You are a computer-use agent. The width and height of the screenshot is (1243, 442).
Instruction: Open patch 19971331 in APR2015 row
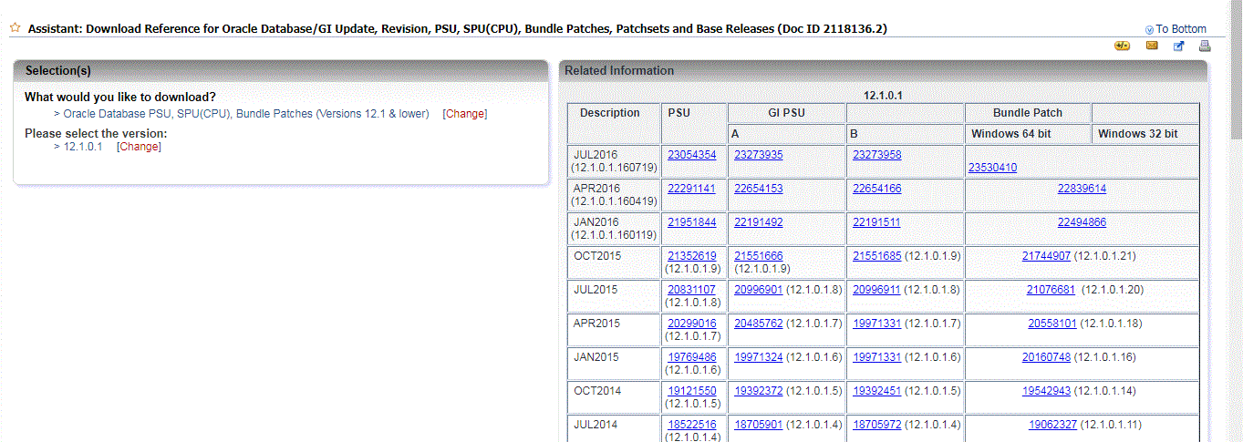877,324
